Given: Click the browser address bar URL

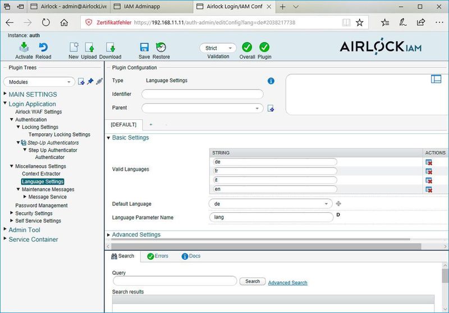Looking at the screenshot, I should tap(214, 22).
